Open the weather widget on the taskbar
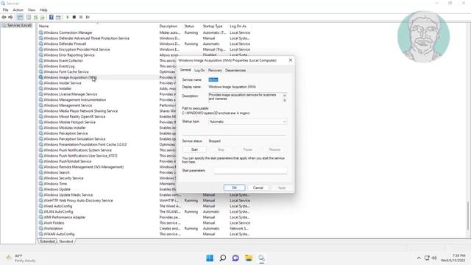Image resolution: width=471 pixels, height=265 pixels. pyautogui.click(x=21, y=258)
